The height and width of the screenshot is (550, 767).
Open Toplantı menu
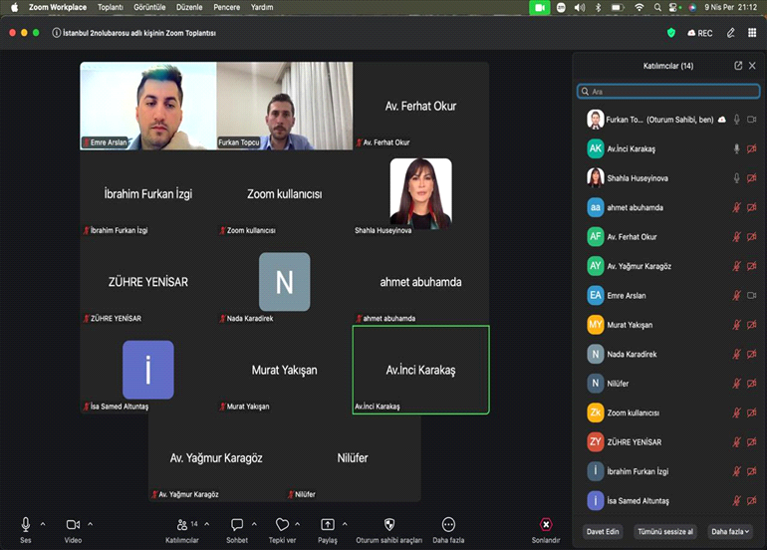pos(110,7)
